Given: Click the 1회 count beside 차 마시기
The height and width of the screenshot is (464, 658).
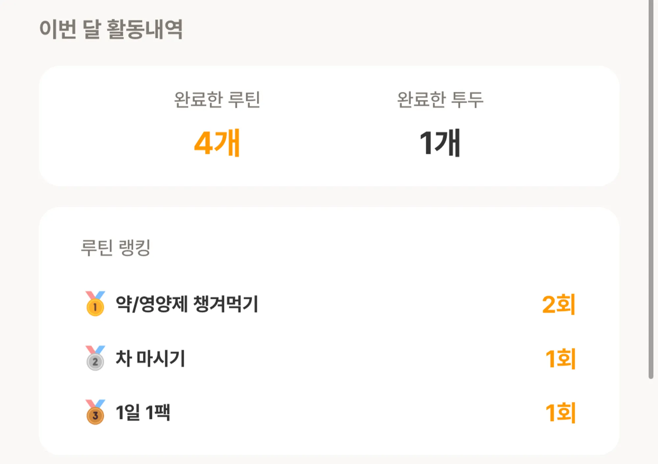Looking at the screenshot, I should (x=560, y=359).
